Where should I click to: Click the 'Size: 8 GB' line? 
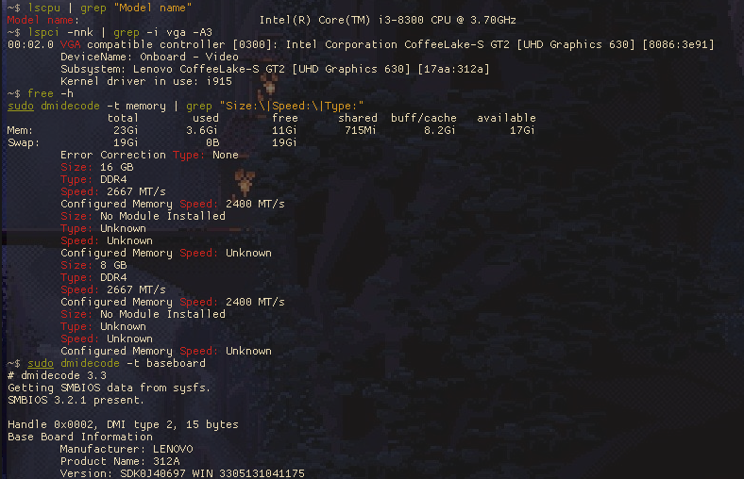(94, 265)
